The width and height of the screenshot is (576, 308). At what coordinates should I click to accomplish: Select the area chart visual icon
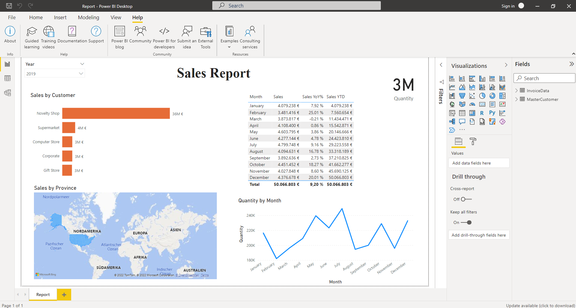pos(462,87)
